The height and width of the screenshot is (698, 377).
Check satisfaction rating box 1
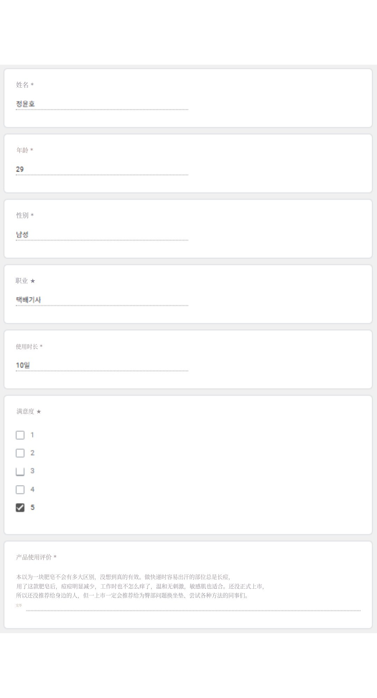[20, 435]
